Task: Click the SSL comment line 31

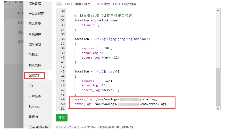Action: point(103,16)
